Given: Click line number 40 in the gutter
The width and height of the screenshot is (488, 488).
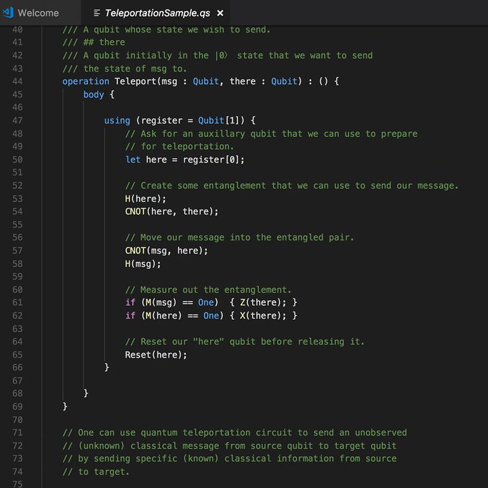Looking at the screenshot, I should point(18,29).
